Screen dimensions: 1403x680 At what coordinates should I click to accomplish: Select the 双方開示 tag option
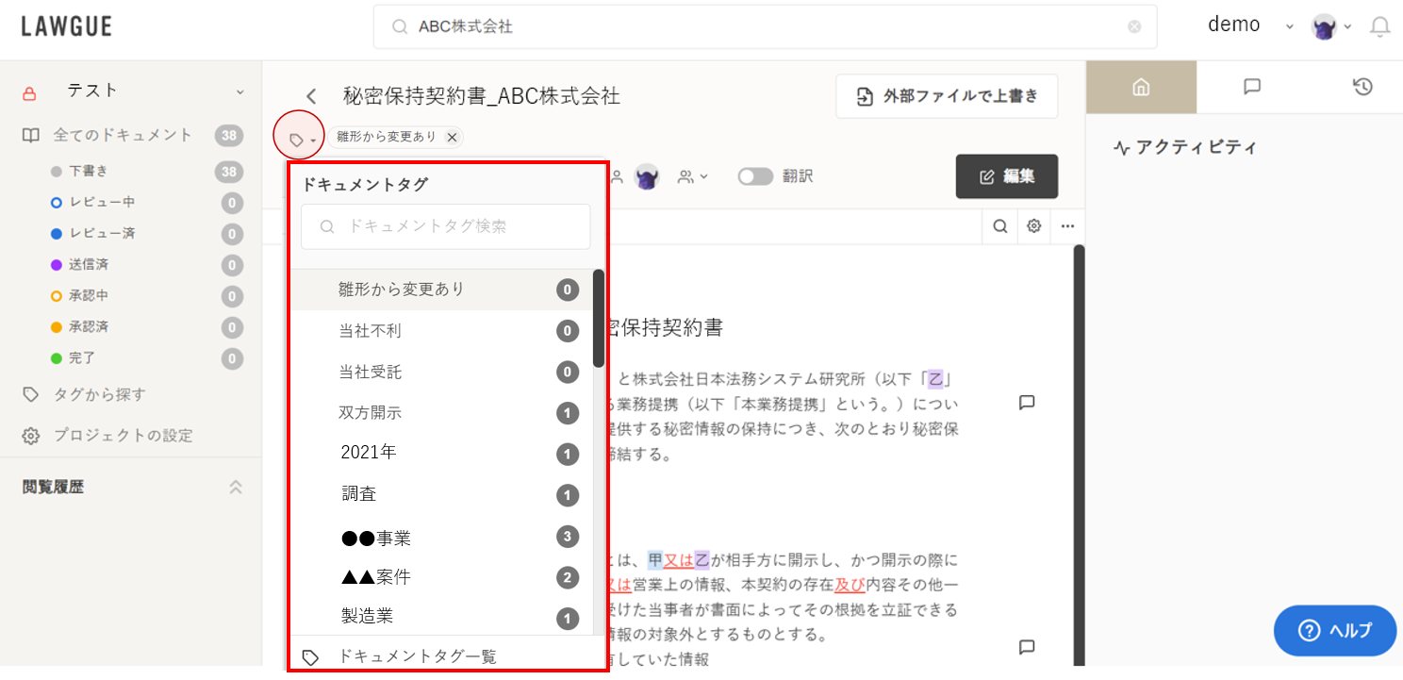[371, 413]
